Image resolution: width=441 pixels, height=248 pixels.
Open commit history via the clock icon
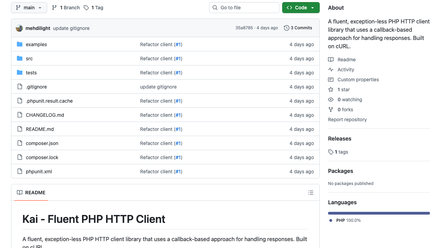pos(286,28)
